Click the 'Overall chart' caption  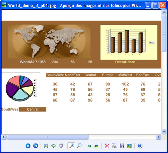125,62
